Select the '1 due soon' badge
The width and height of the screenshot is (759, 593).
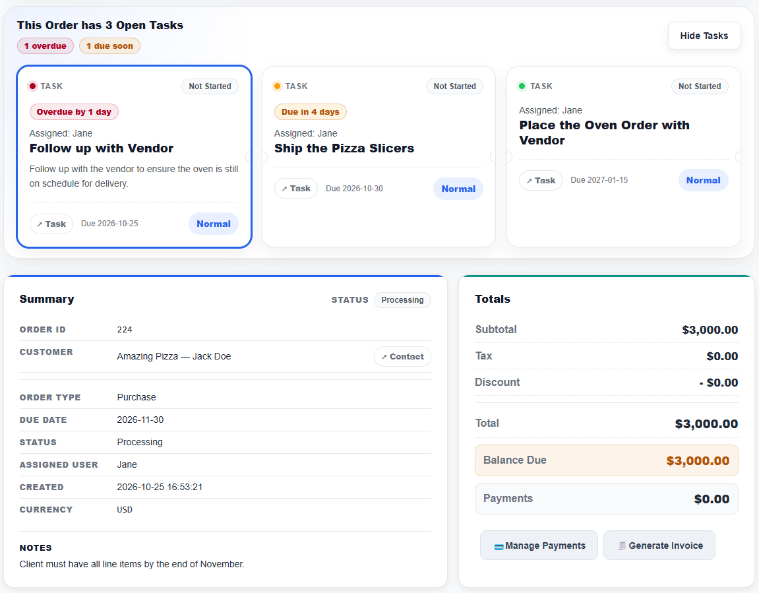[109, 46]
